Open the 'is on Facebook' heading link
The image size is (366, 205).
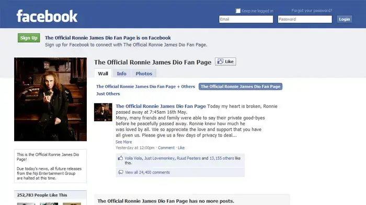pos(108,38)
